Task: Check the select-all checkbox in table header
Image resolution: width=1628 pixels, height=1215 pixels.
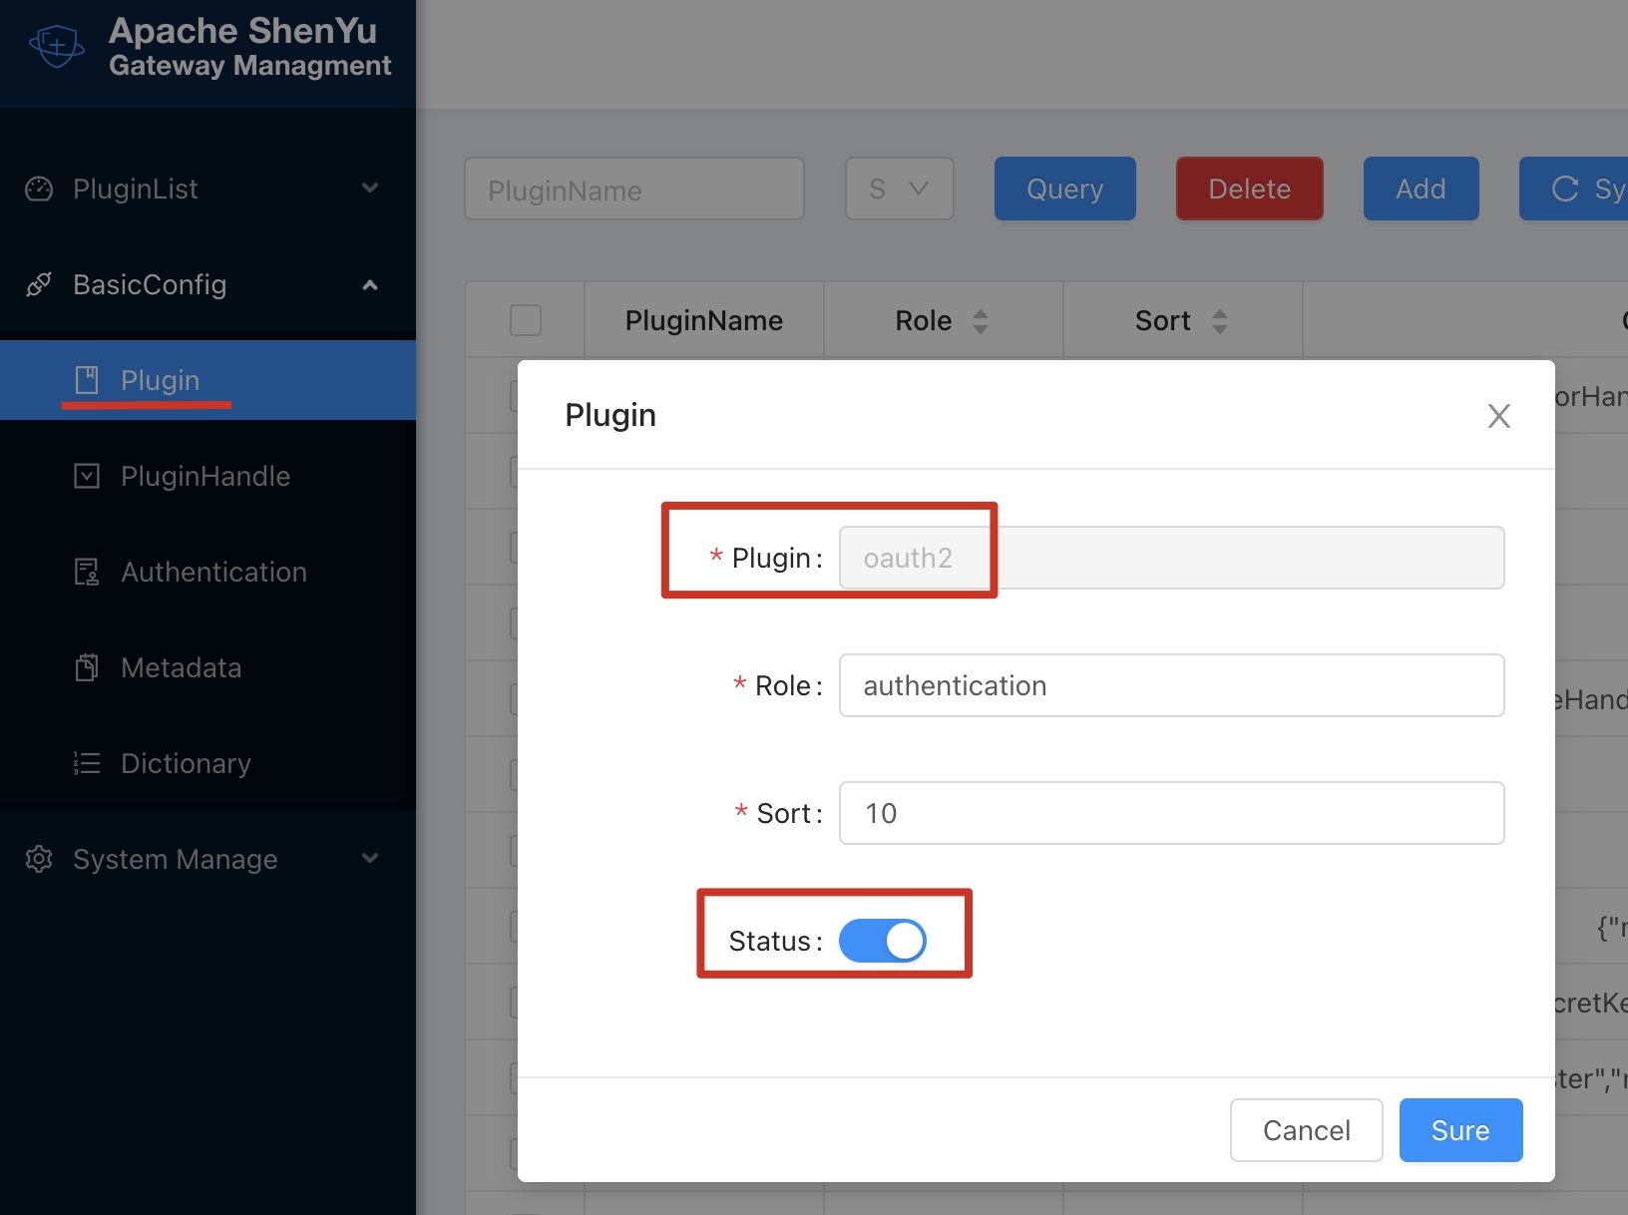Action: [526, 320]
